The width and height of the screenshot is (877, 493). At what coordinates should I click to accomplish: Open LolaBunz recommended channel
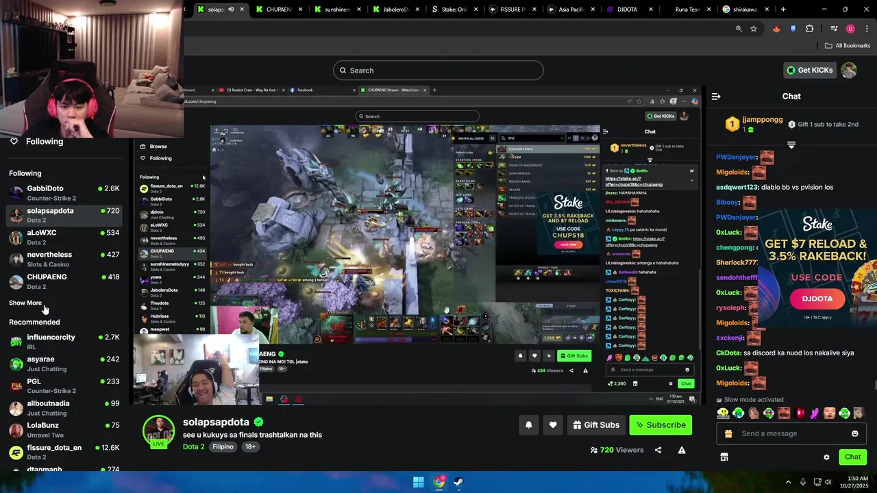(64, 430)
